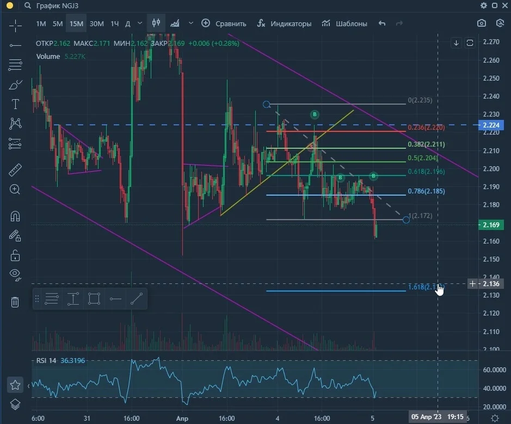Select the 30M timeframe
The image size is (511, 424).
click(x=97, y=23)
